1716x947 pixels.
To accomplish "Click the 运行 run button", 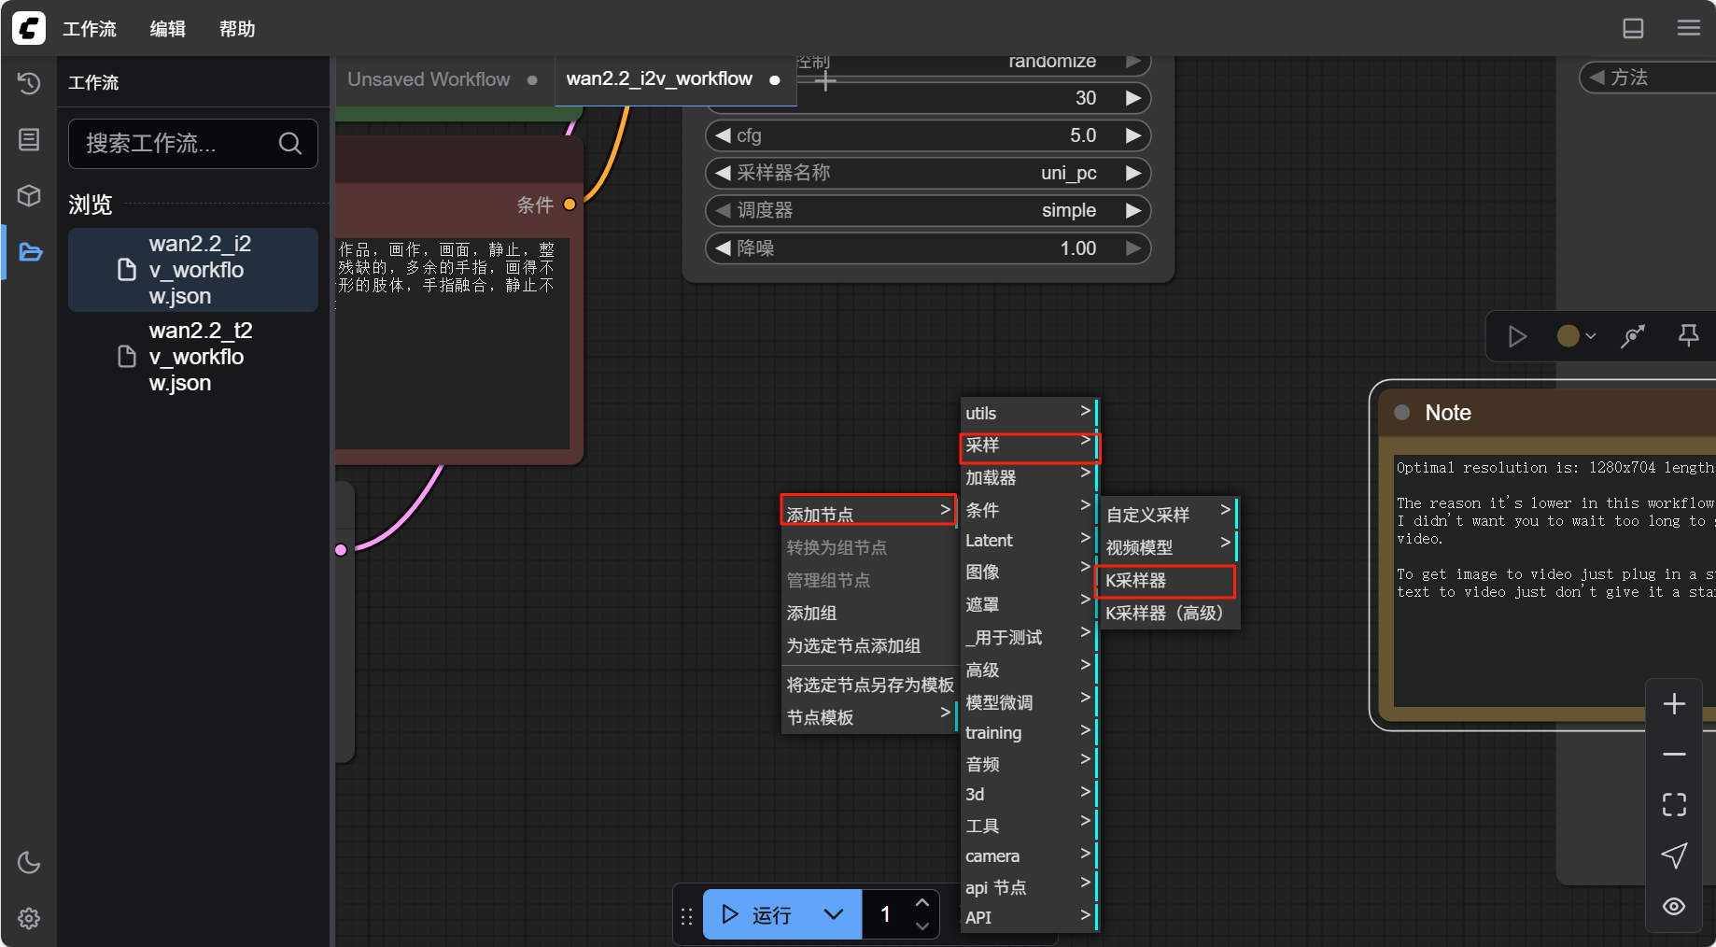I will click(x=758, y=914).
